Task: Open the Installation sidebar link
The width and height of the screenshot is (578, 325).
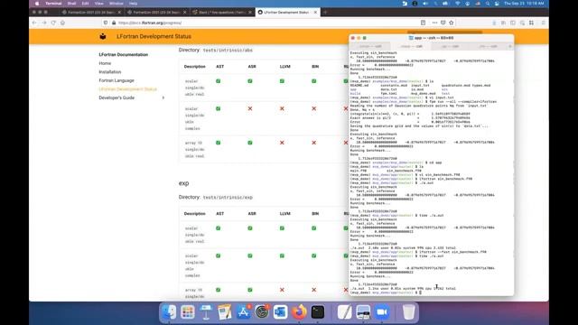Action: tap(110, 72)
